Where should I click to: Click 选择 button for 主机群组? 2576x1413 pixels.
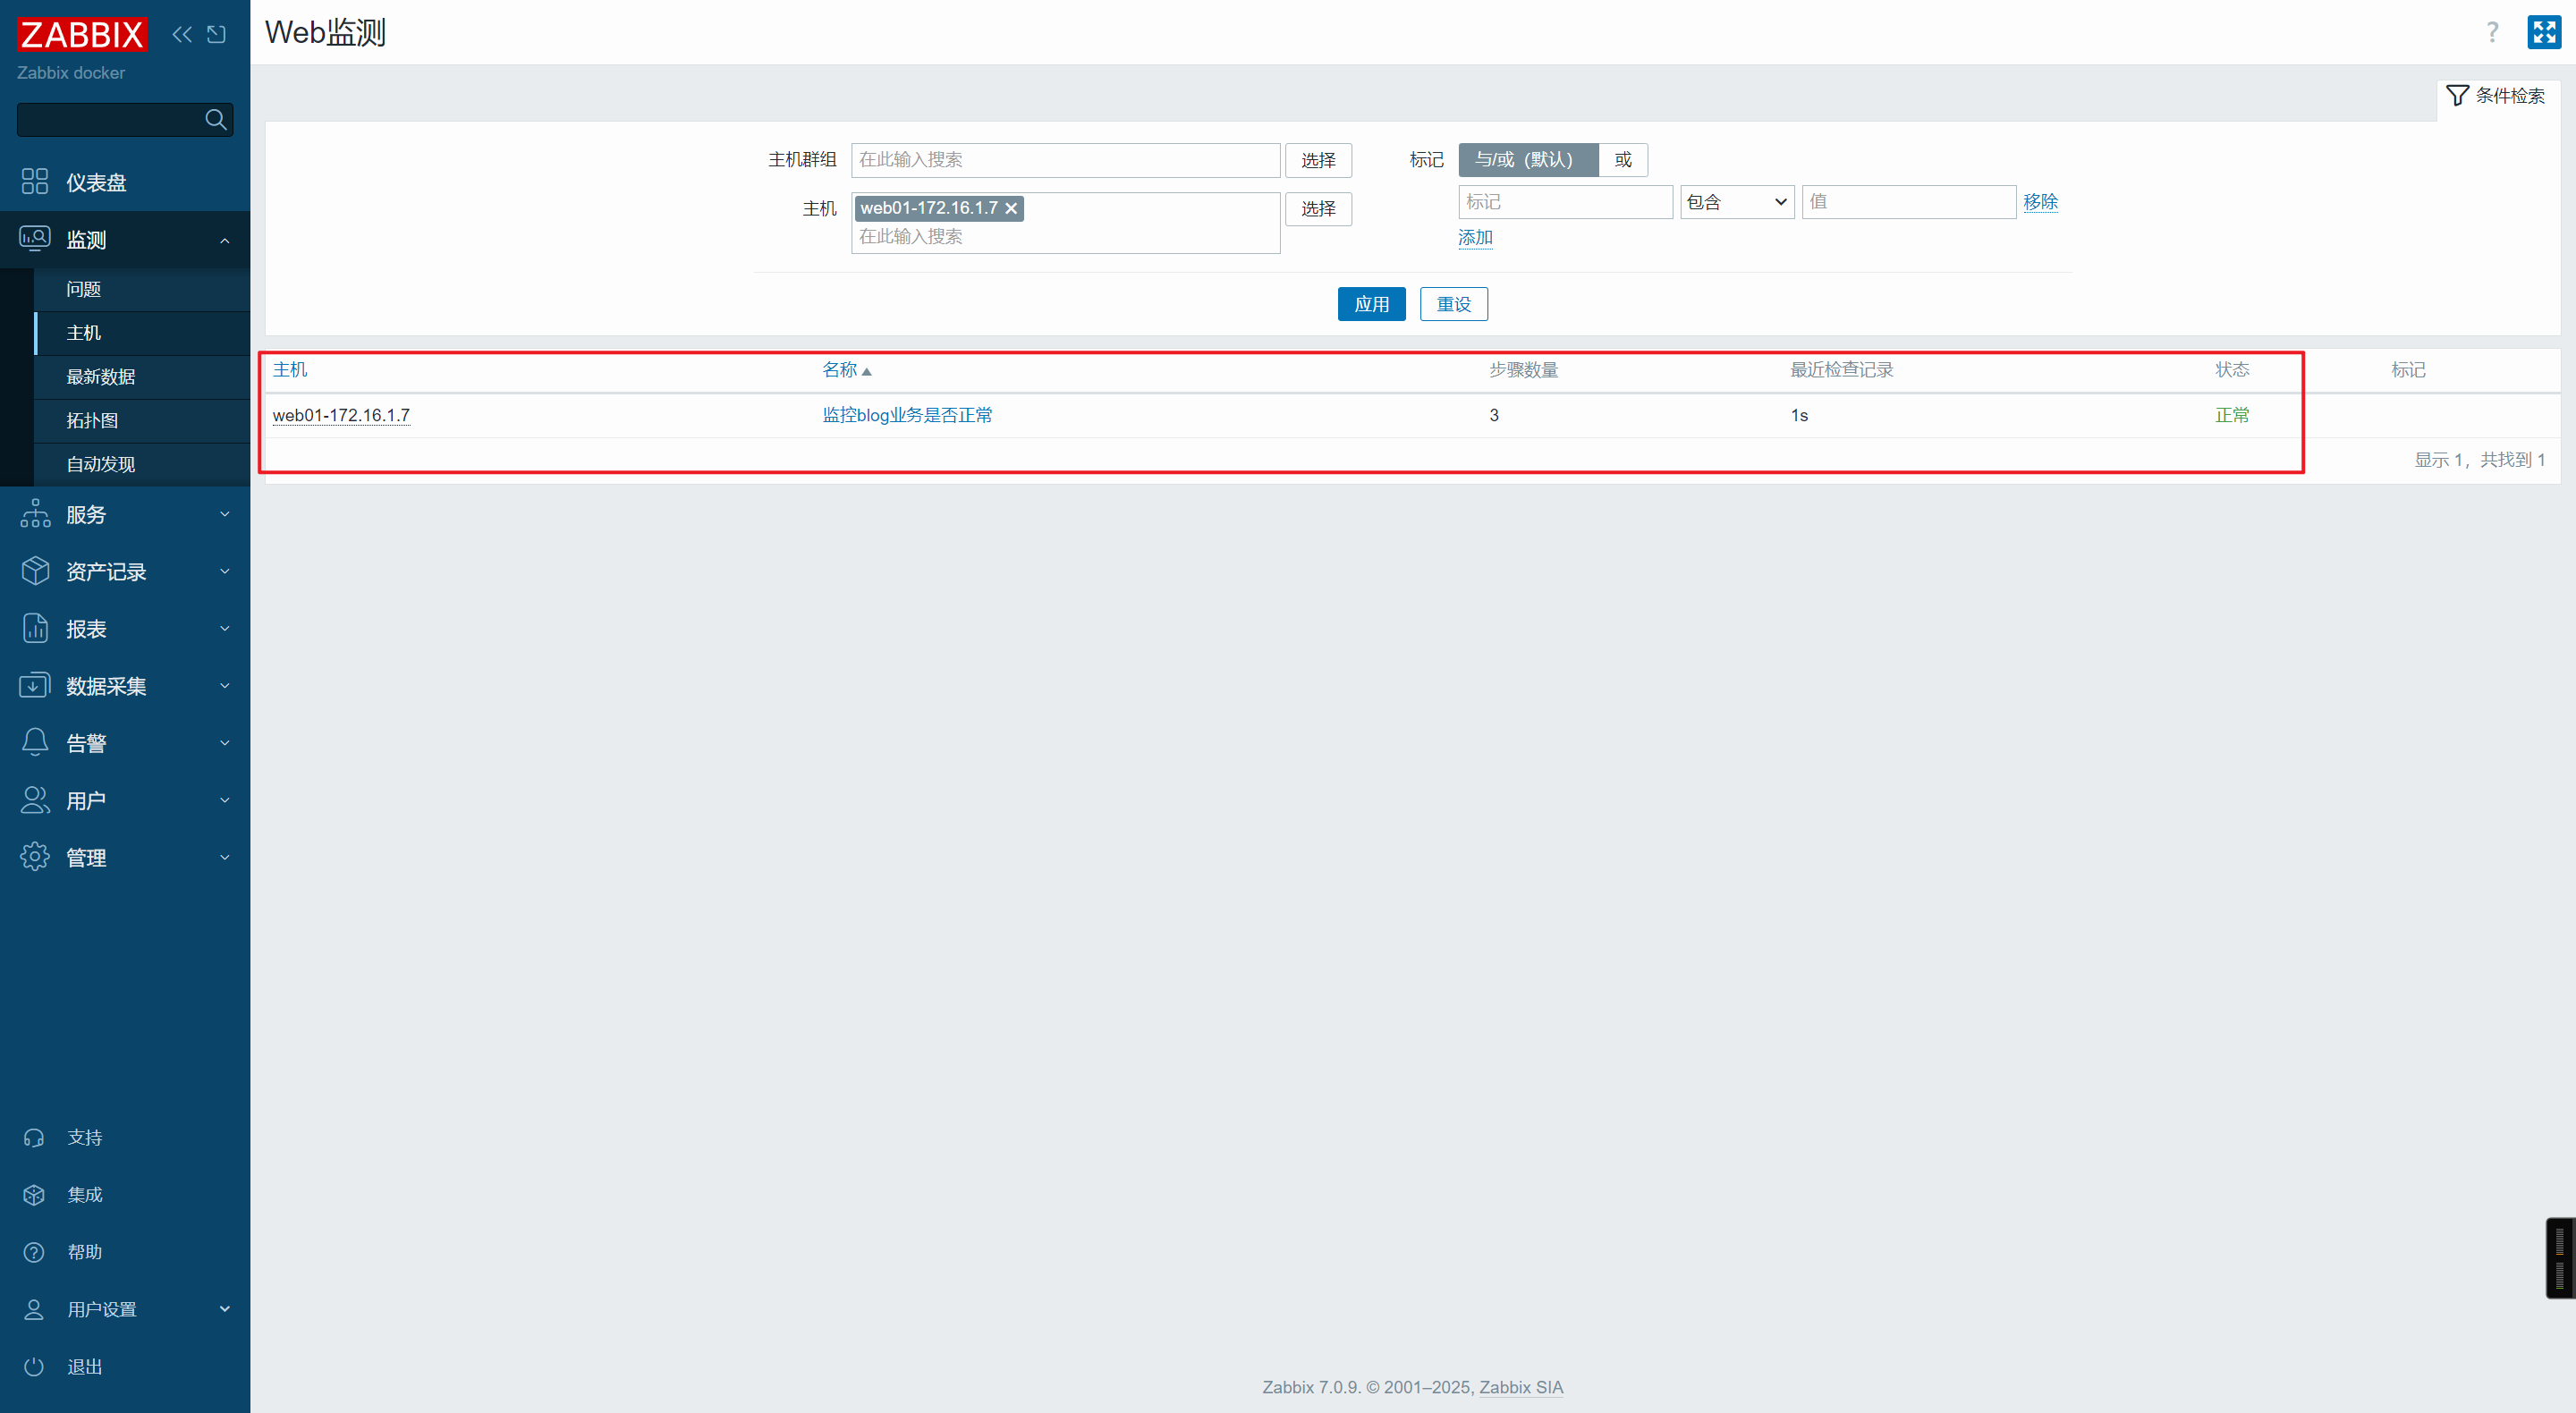point(1318,160)
